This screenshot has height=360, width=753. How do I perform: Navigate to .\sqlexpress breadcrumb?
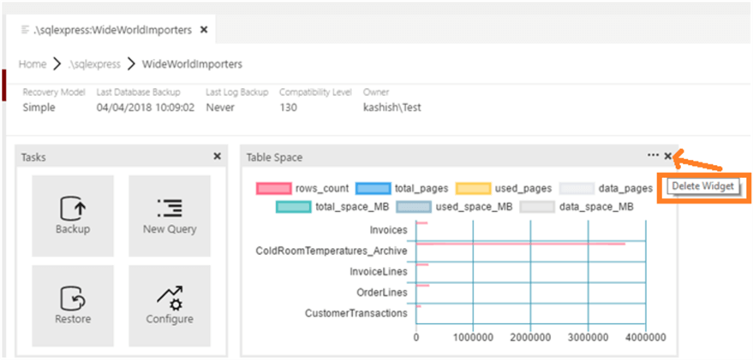pyautogui.click(x=94, y=64)
